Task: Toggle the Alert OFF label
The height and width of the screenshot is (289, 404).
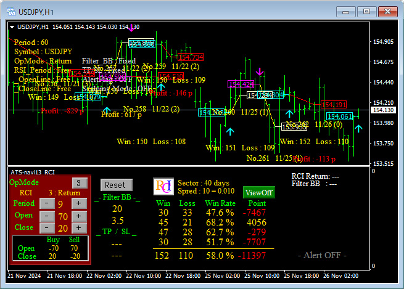Action: [322, 255]
